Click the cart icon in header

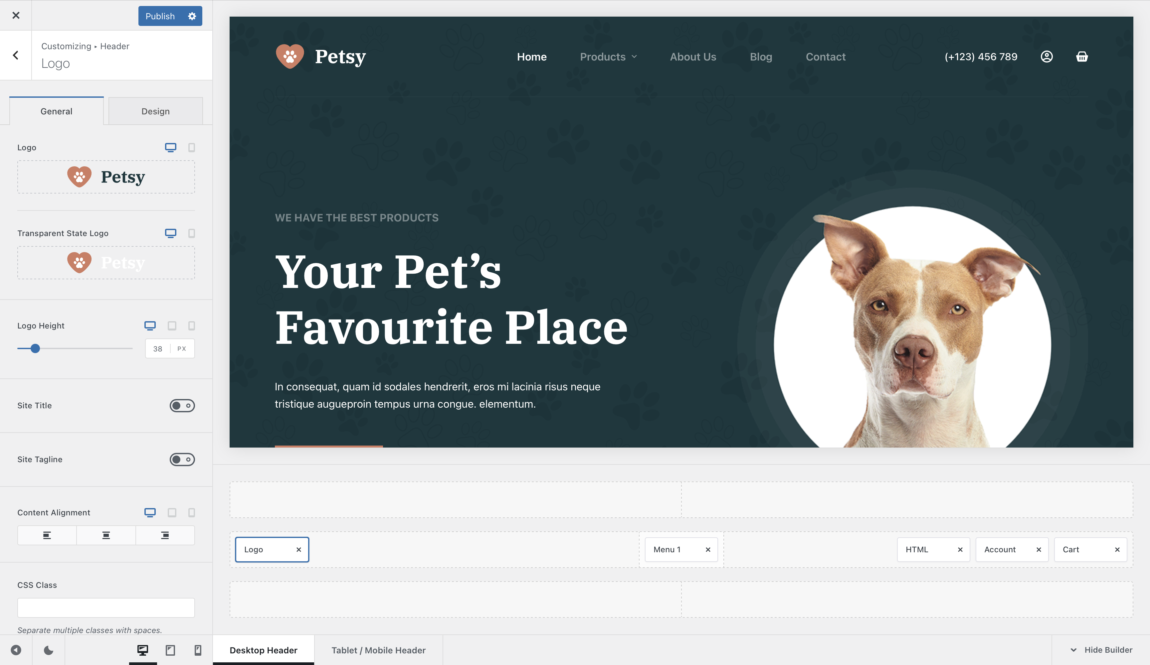point(1081,56)
